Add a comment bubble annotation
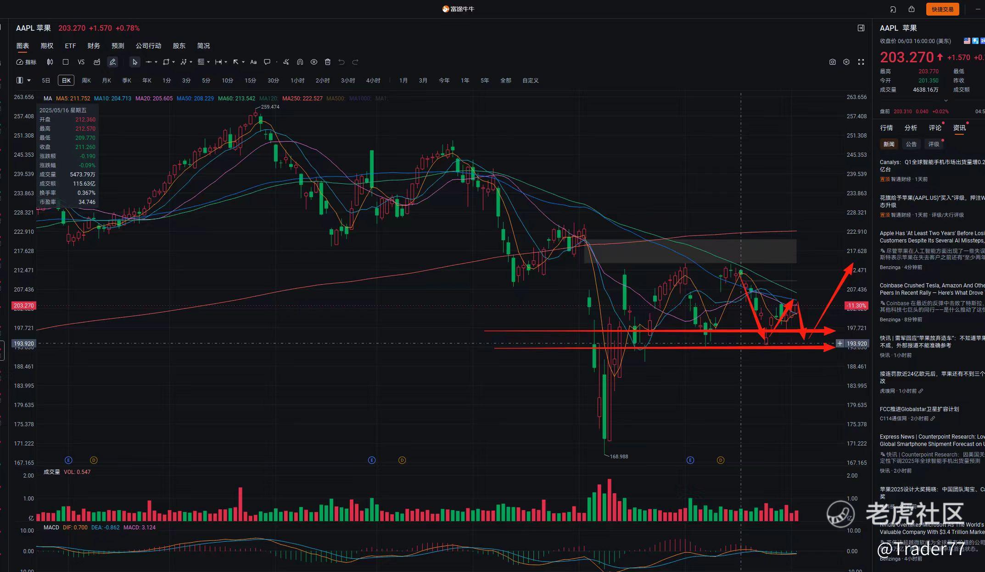Viewport: 985px width, 572px height. pyautogui.click(x=267, y=62)
